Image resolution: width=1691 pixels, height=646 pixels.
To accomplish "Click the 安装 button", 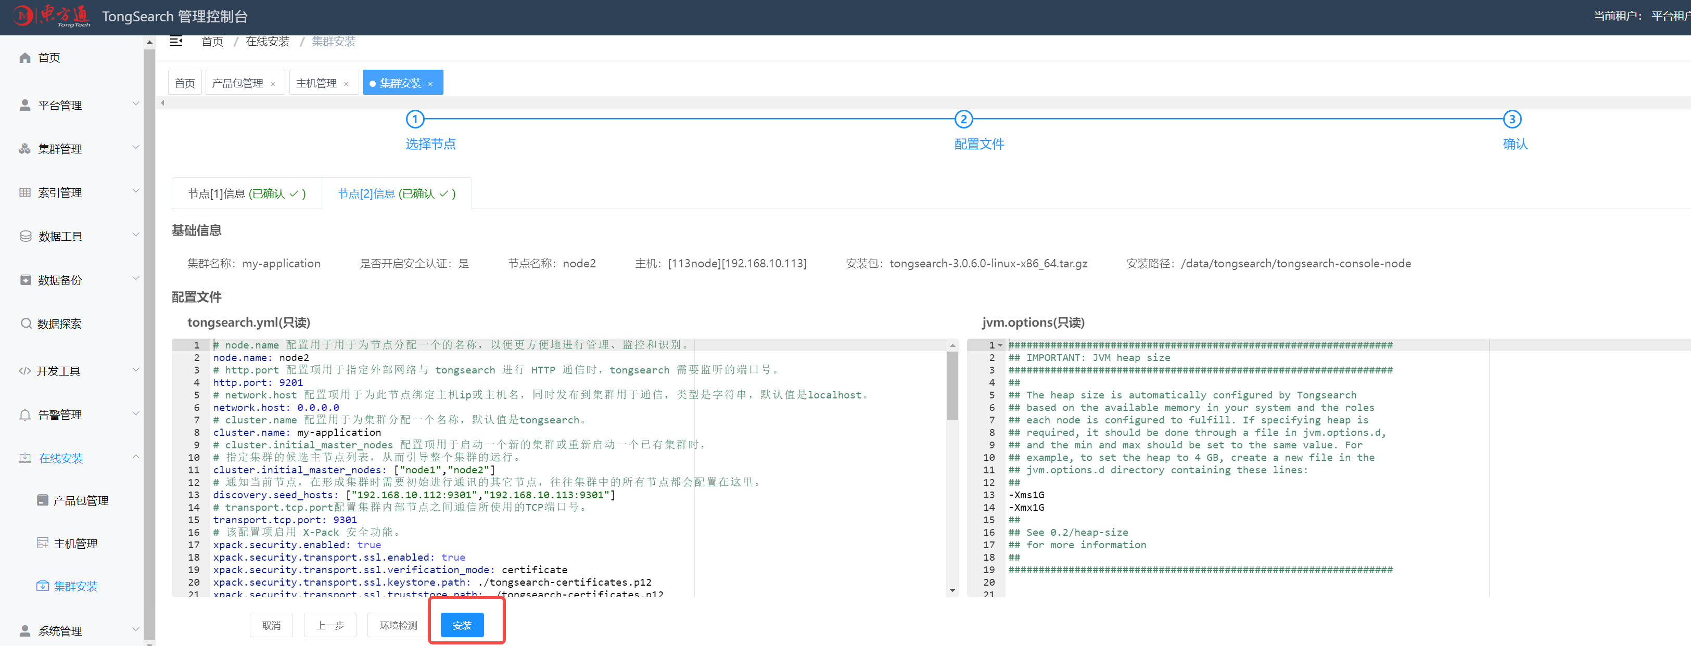I will tap(462, 625).
